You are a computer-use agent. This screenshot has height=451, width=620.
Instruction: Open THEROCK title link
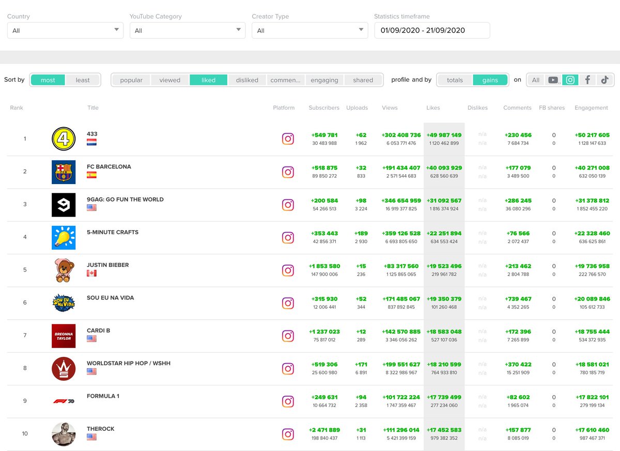click(101, 429)
